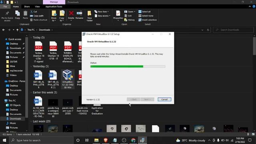Open the New item dropdown
This screenshot has width=256, height=144.
click(x=101, y=12)
